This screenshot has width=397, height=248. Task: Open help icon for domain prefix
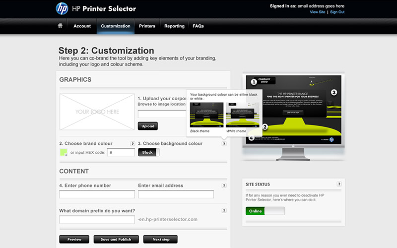(224, 210)
